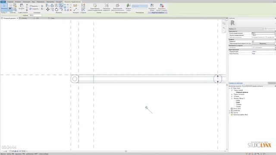Toggle the Visible (Видимые) checkbox
276x155 pixels.
[253, 41]
